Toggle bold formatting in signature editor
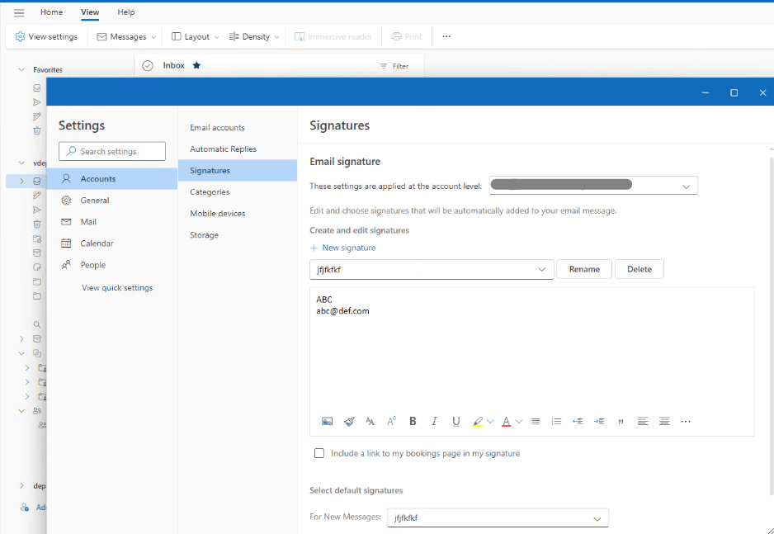774x534 pixels. tap(413, 422)
